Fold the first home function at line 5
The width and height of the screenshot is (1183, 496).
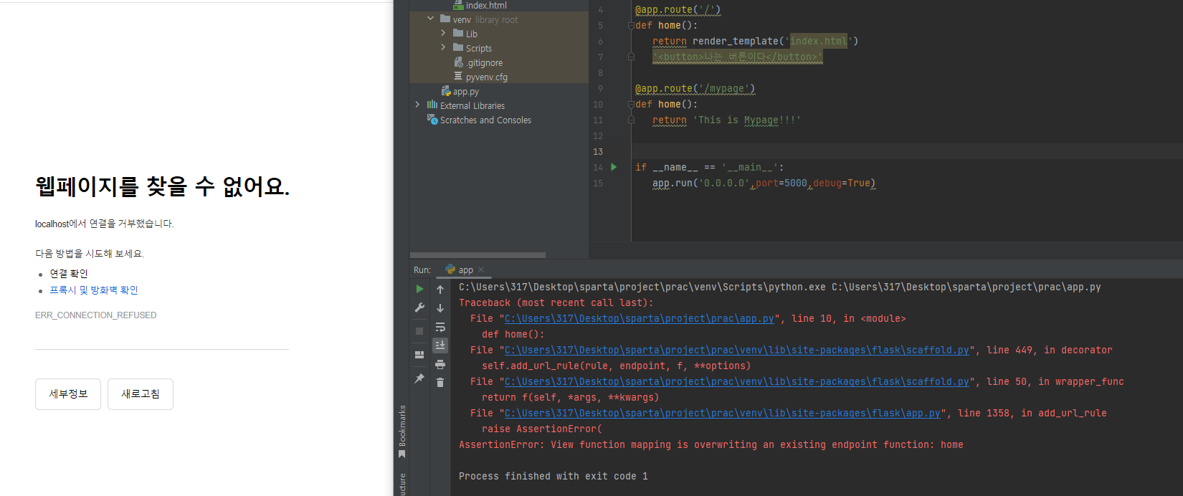point(631,25)
